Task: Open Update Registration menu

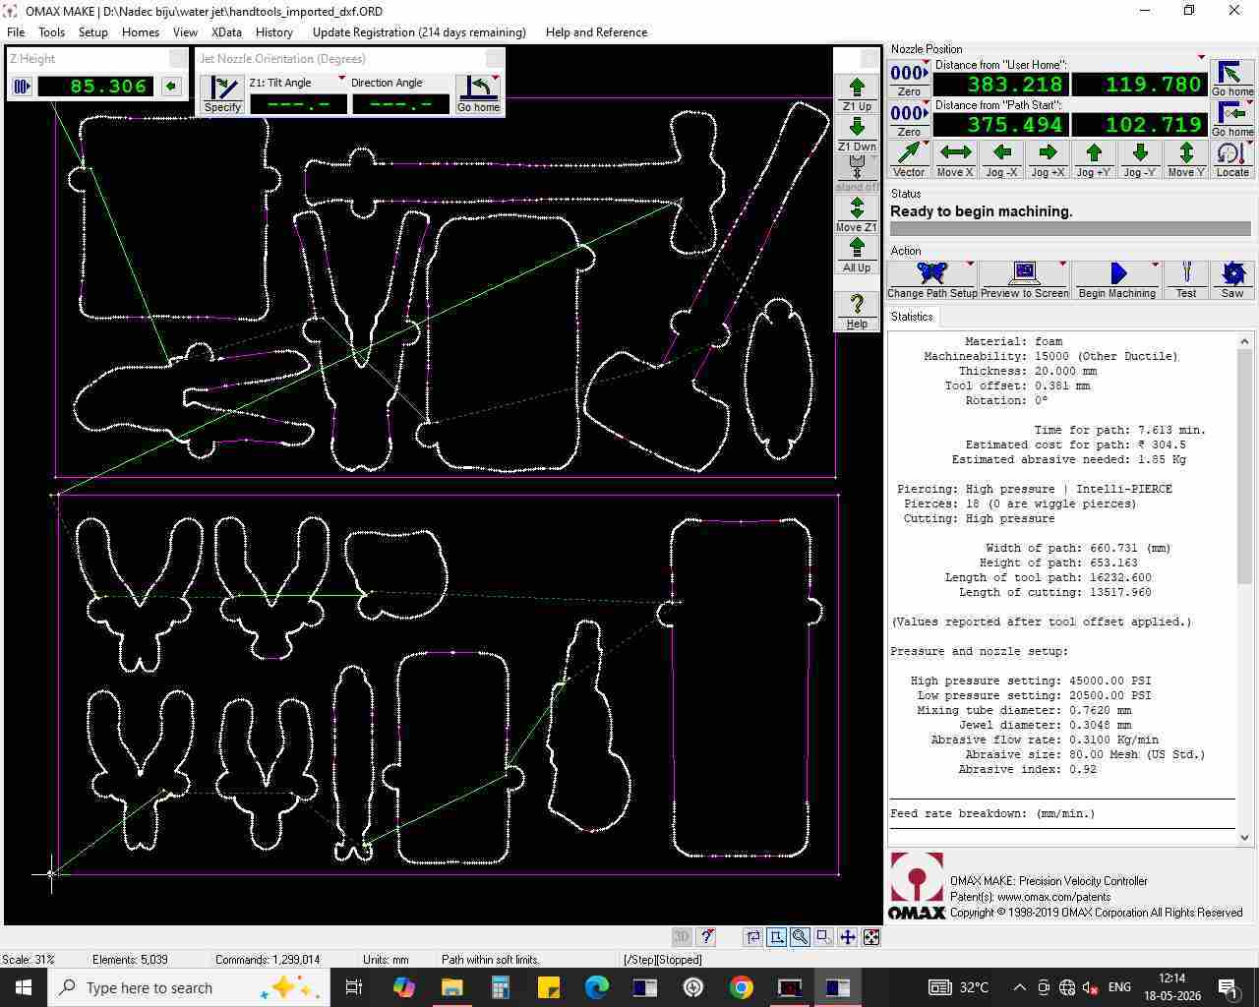Action: [x=419, y=32]
